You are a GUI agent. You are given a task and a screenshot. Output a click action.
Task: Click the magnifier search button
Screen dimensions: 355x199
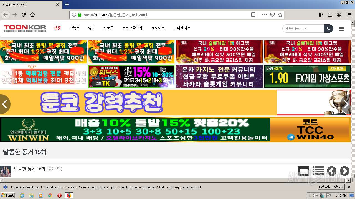[328, 28]
